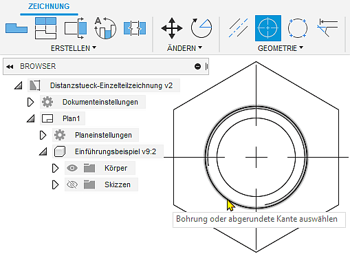Expand the Körper folder
Image resolution: width=350 pixels, height=254 pixels.
point(55,168)
